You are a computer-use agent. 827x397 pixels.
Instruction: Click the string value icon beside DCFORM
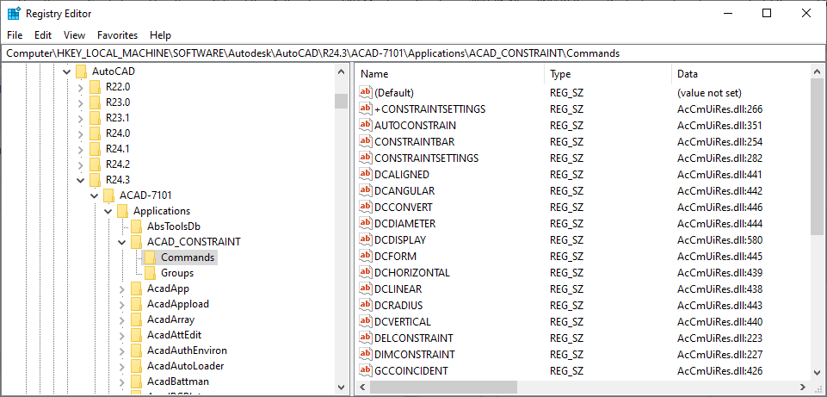click(x=366, y=256)
